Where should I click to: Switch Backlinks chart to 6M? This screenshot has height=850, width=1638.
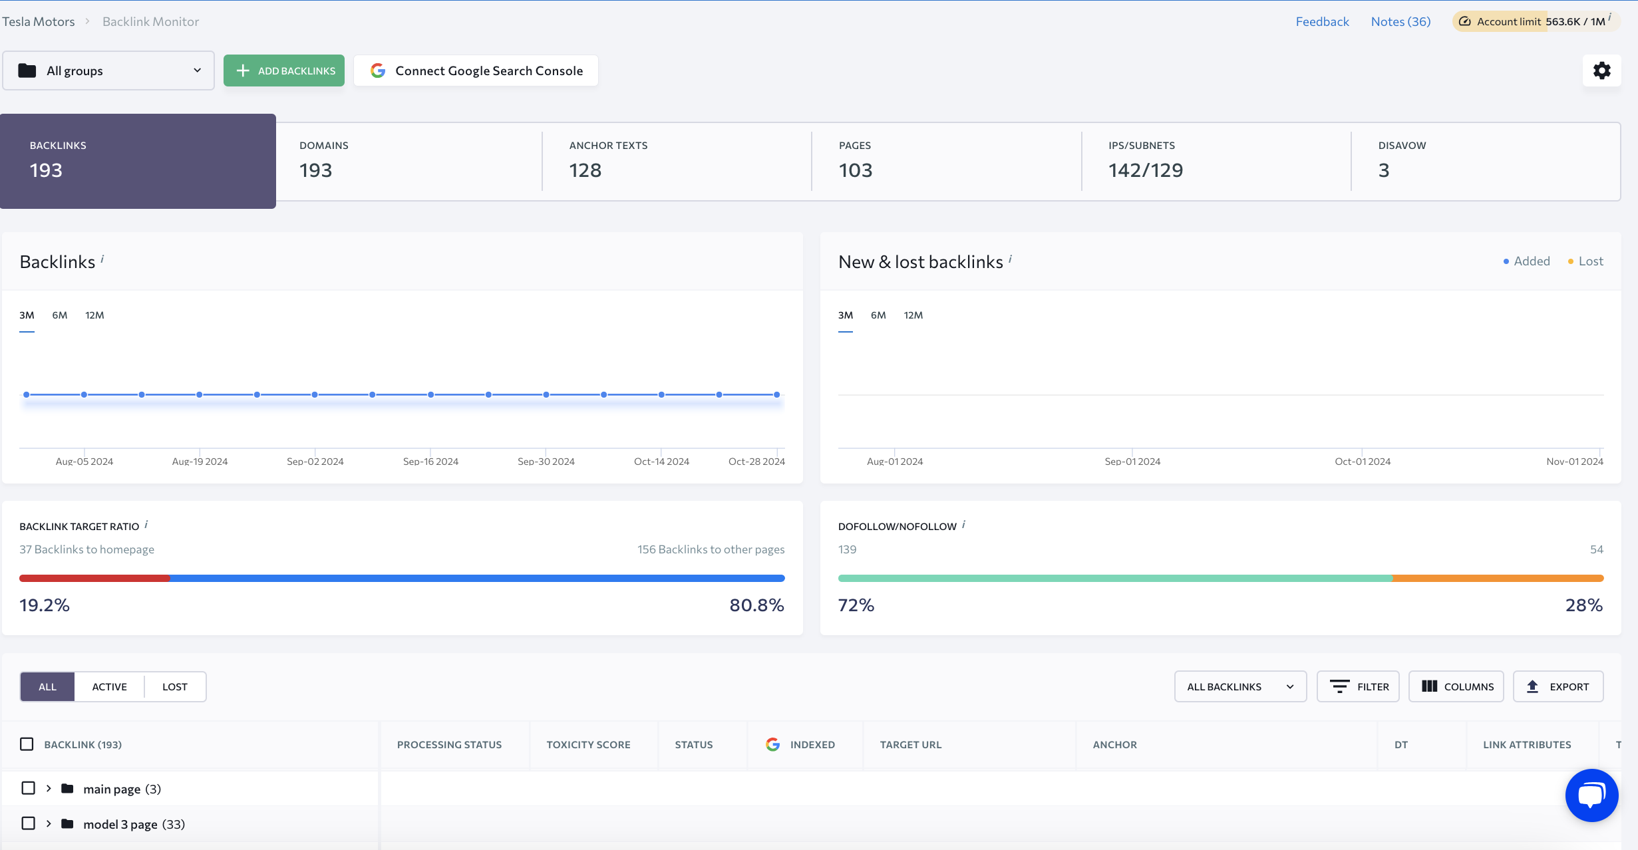click(x=60, y=315)
